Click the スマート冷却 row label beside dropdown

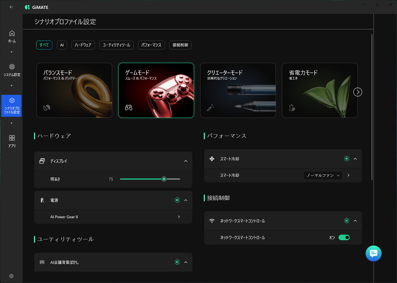coord(230,175)
